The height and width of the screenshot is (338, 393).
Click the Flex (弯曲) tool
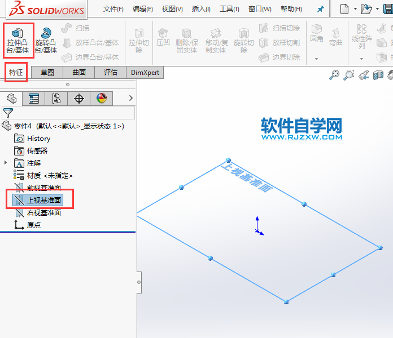335,37
